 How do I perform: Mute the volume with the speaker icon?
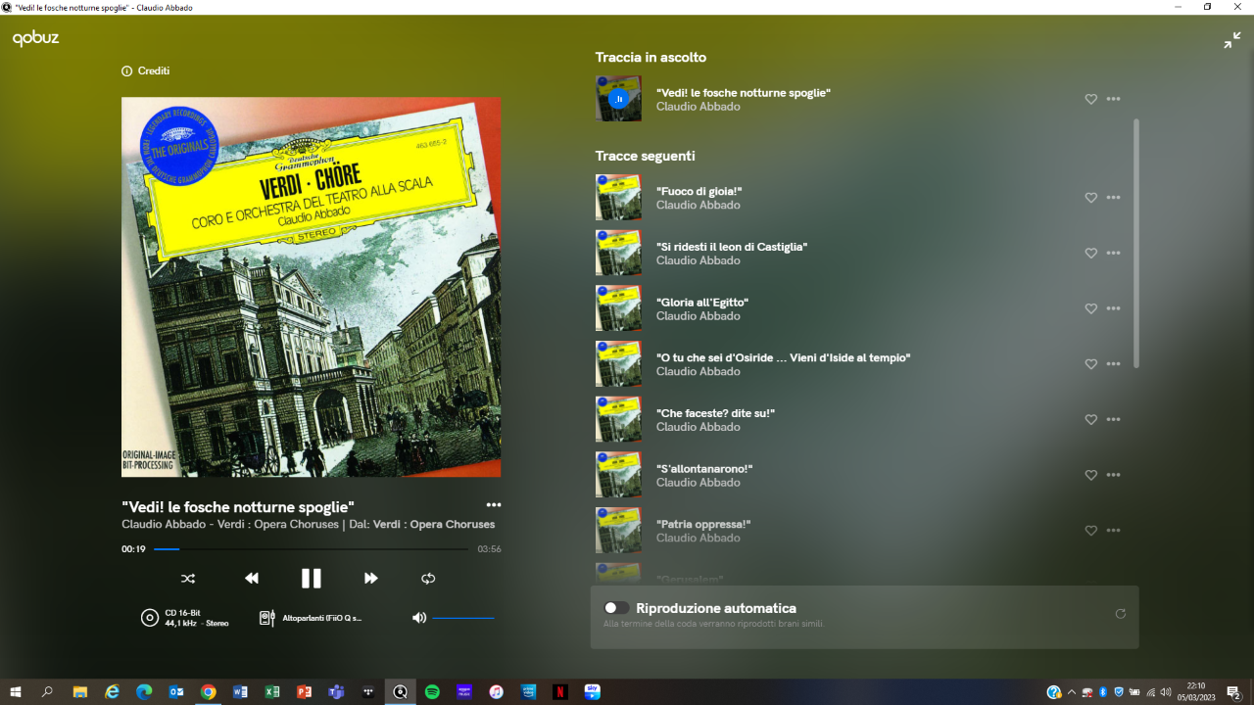coord(419,618)
